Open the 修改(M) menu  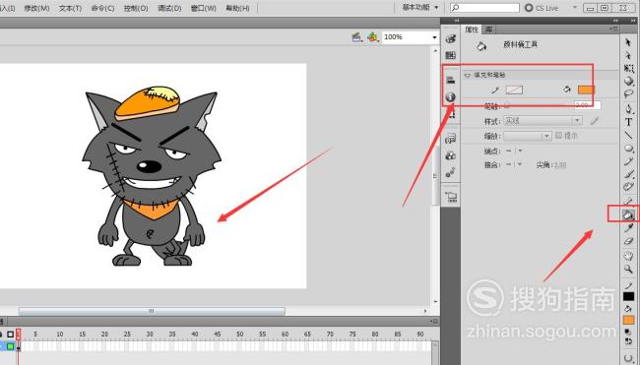point(36,8)
